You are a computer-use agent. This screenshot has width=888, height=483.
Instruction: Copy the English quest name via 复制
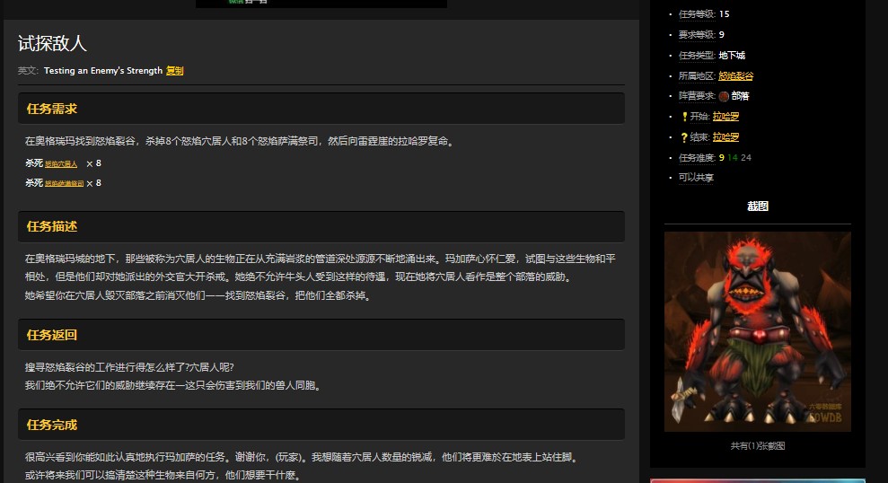174,70
